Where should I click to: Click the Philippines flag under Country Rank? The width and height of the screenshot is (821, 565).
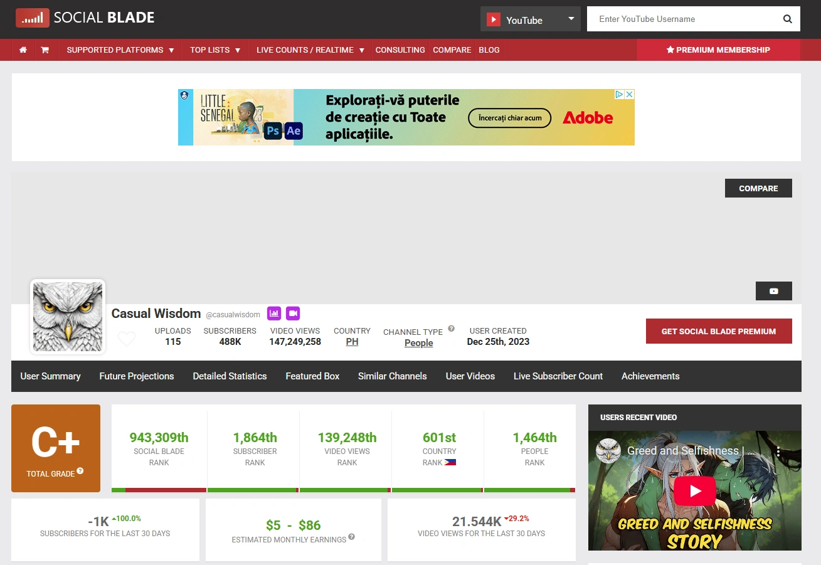tap(450, 463)
